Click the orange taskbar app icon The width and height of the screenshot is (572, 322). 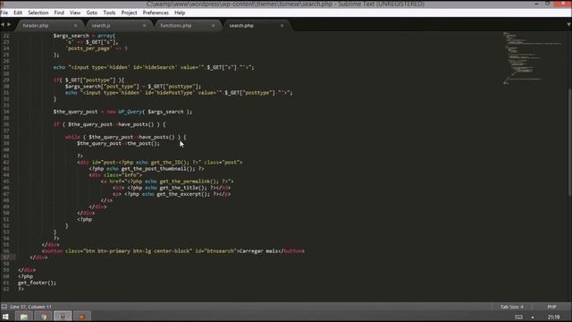coord(82,317)
